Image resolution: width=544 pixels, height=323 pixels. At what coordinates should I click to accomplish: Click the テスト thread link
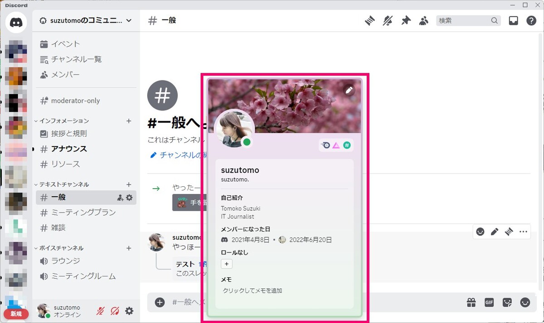pyautogui.click(x=185, y=264)
